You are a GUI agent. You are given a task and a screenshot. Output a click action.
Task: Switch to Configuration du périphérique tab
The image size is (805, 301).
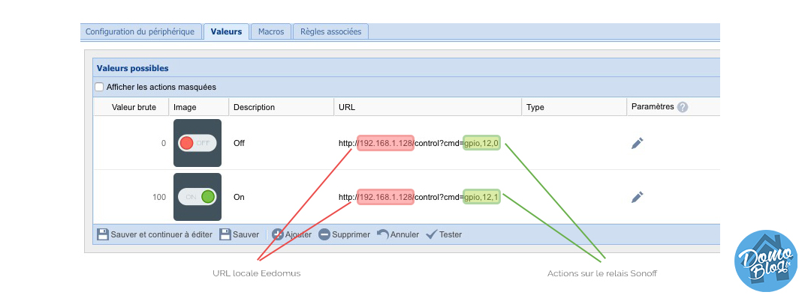pos(140,31)
